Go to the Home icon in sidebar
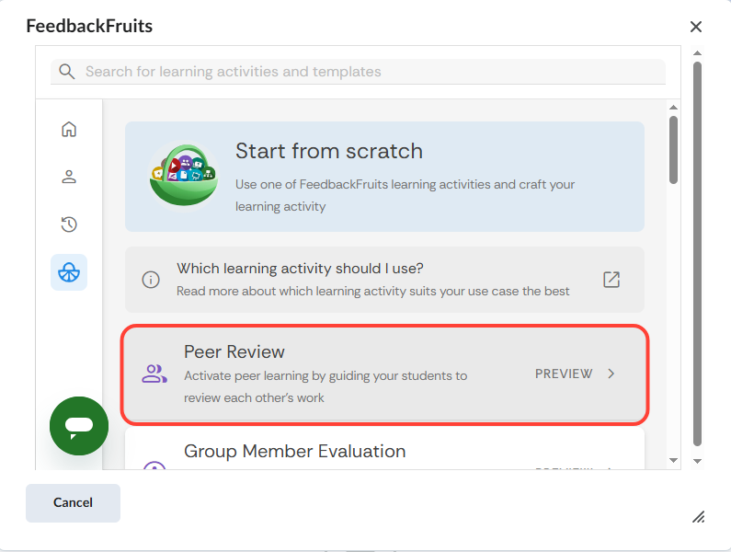 pyautogui.click(x=69, y=129)
